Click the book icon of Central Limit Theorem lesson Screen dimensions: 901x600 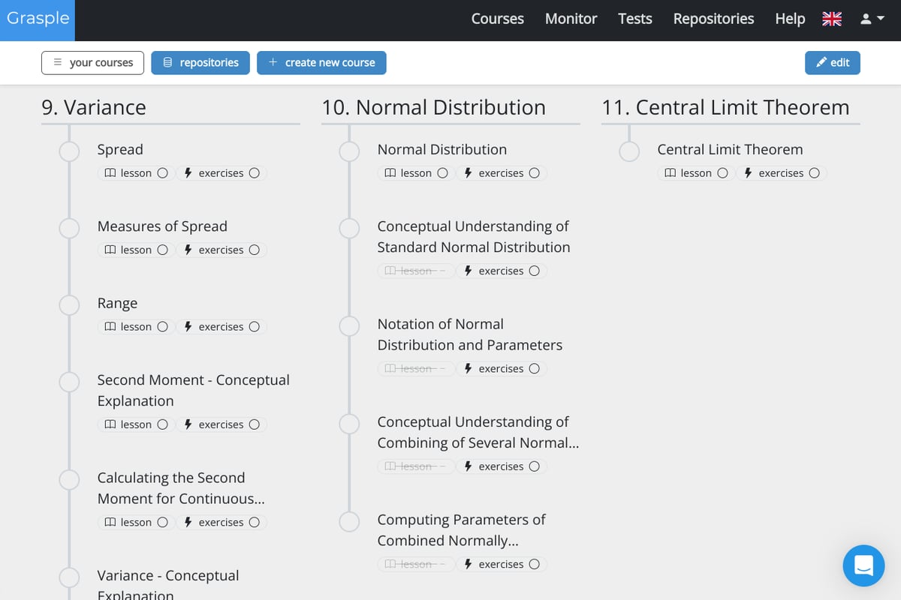coord(670,173)
